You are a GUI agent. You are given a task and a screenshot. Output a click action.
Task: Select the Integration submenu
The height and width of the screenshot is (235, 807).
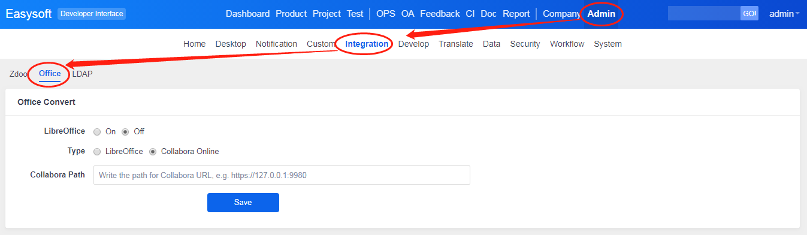pyautogui.click(x=367, y=44)
